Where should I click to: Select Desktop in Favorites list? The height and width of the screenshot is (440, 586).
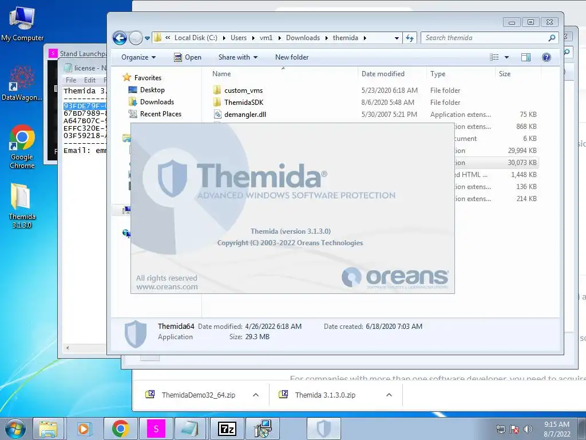pos(152,90)
